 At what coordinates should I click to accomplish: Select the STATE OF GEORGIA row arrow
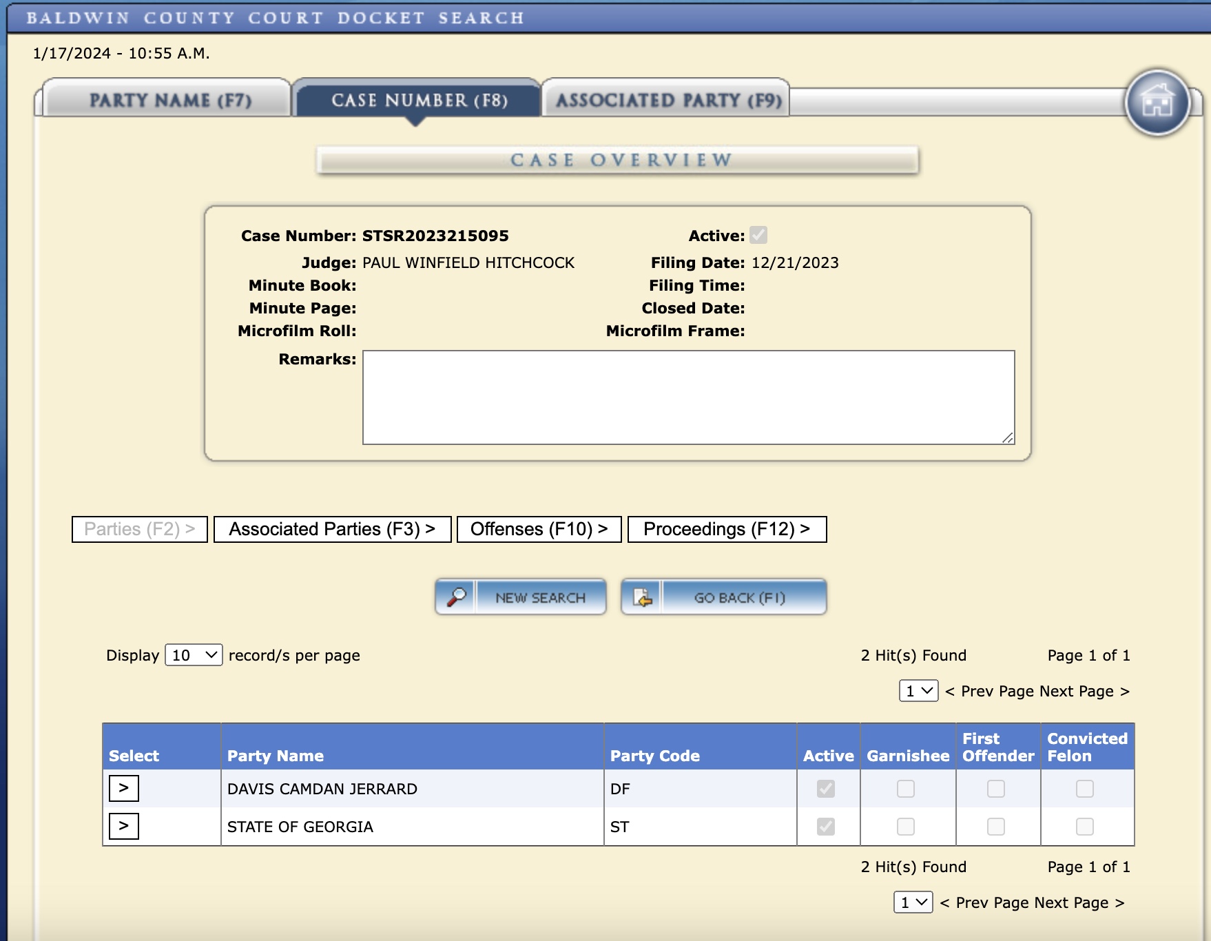click(124, 826)
